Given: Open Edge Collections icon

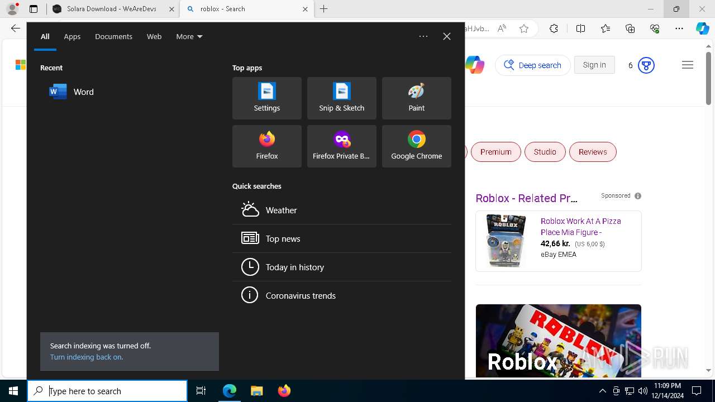Looking at the screenshot, I should 630,28.
